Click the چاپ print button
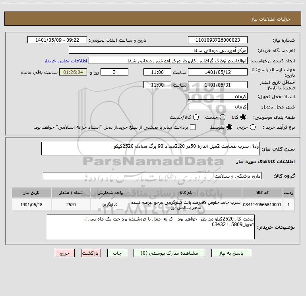The width and height of the screenshot is (306, 296). tap(117, 253)
